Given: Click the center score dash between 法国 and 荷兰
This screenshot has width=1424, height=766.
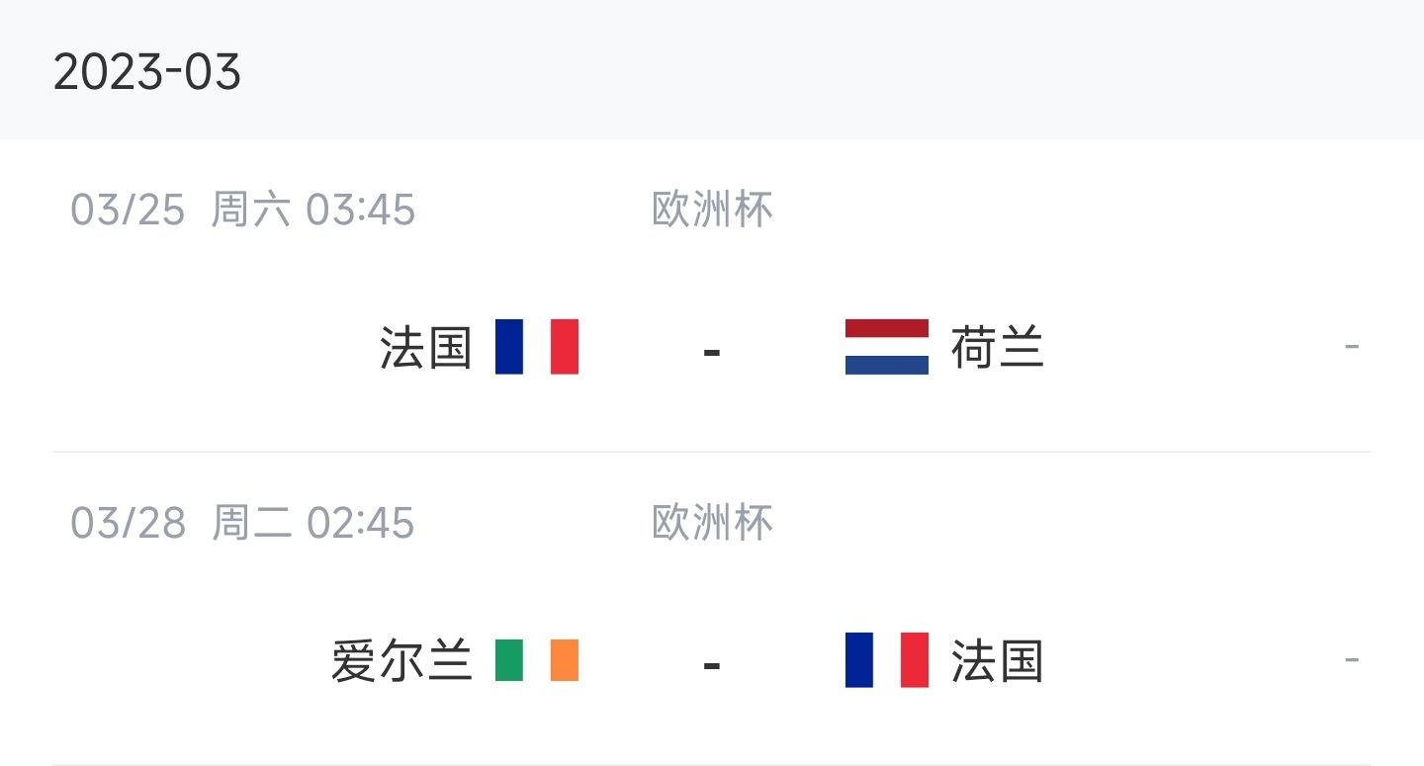Looking at the screenshot, I should tap(711, 350).
